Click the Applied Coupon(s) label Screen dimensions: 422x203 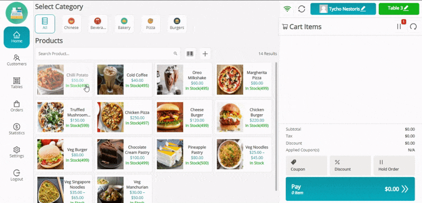pos(302,150)
